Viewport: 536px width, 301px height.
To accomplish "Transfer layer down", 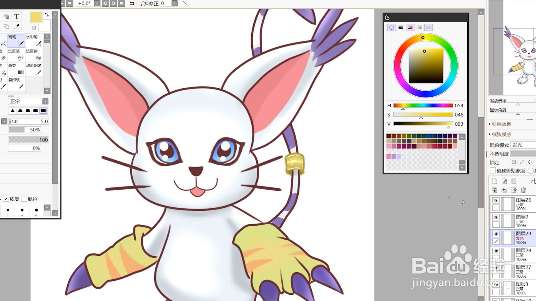I will click(495, 190).
